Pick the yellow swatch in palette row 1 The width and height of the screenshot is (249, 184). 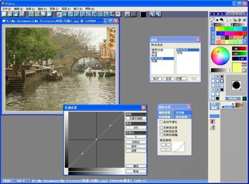point(218,29)
